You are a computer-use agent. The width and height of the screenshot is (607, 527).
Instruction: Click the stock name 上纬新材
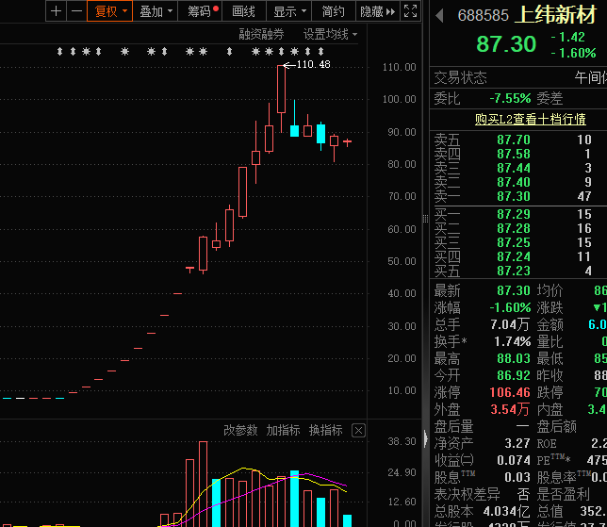click(556, 15)
